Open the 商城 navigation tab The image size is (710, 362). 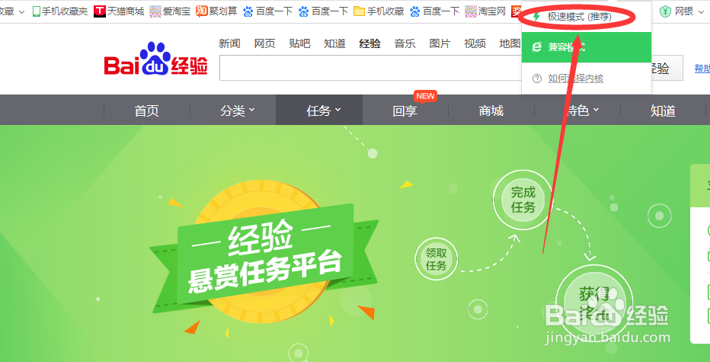tap(491, 111)
